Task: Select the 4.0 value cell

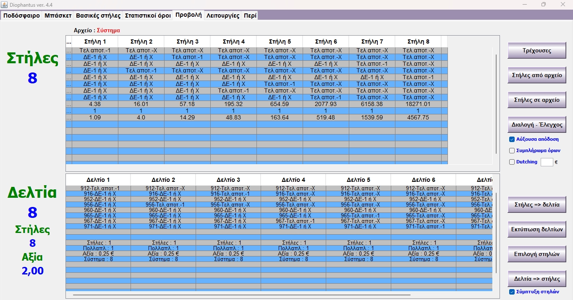Action: [x=141, y=117]
